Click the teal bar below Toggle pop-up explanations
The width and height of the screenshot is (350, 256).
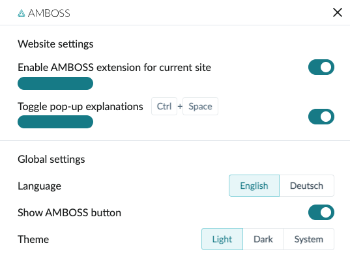[x=55, y=122]
